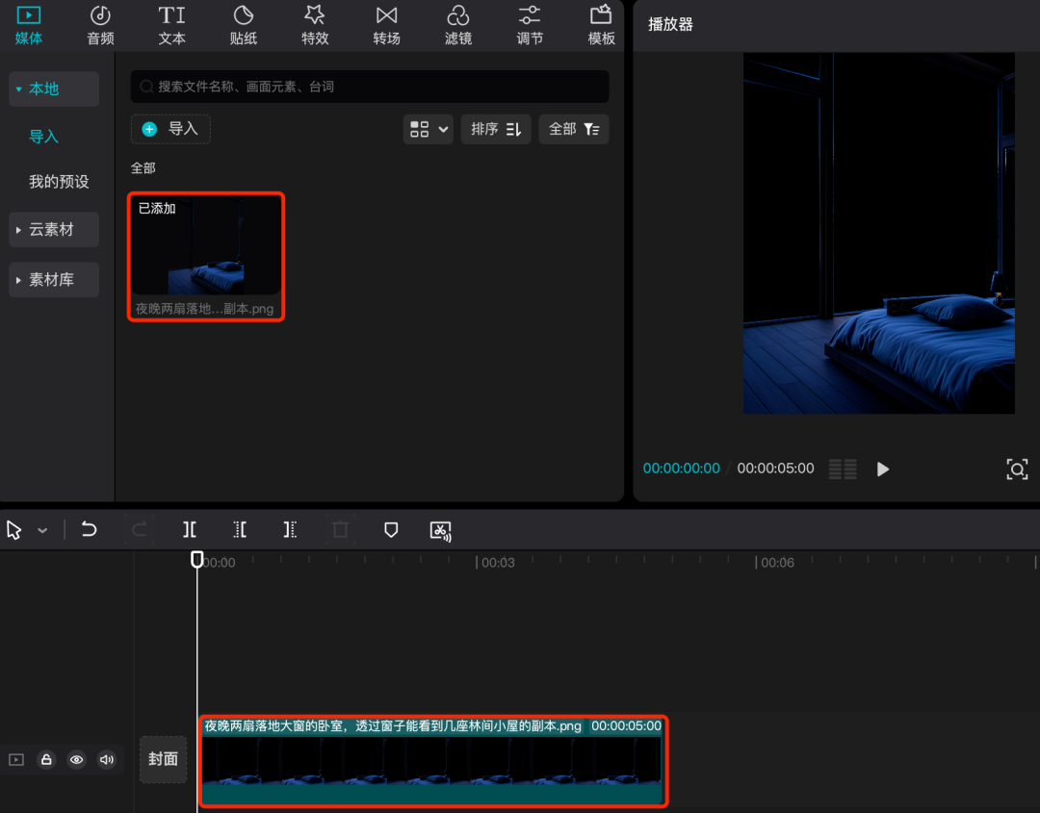Open the smart cut scissors tool
This screenshot has width=1040, height=813.
(x=440, y=530)
